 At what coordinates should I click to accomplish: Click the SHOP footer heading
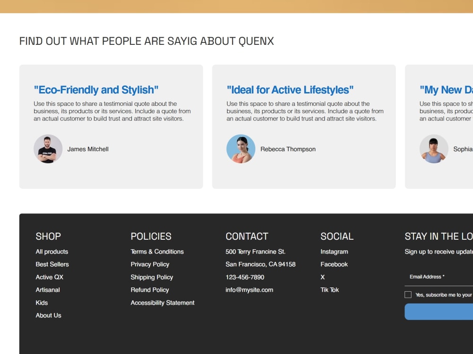coord(48,236)
